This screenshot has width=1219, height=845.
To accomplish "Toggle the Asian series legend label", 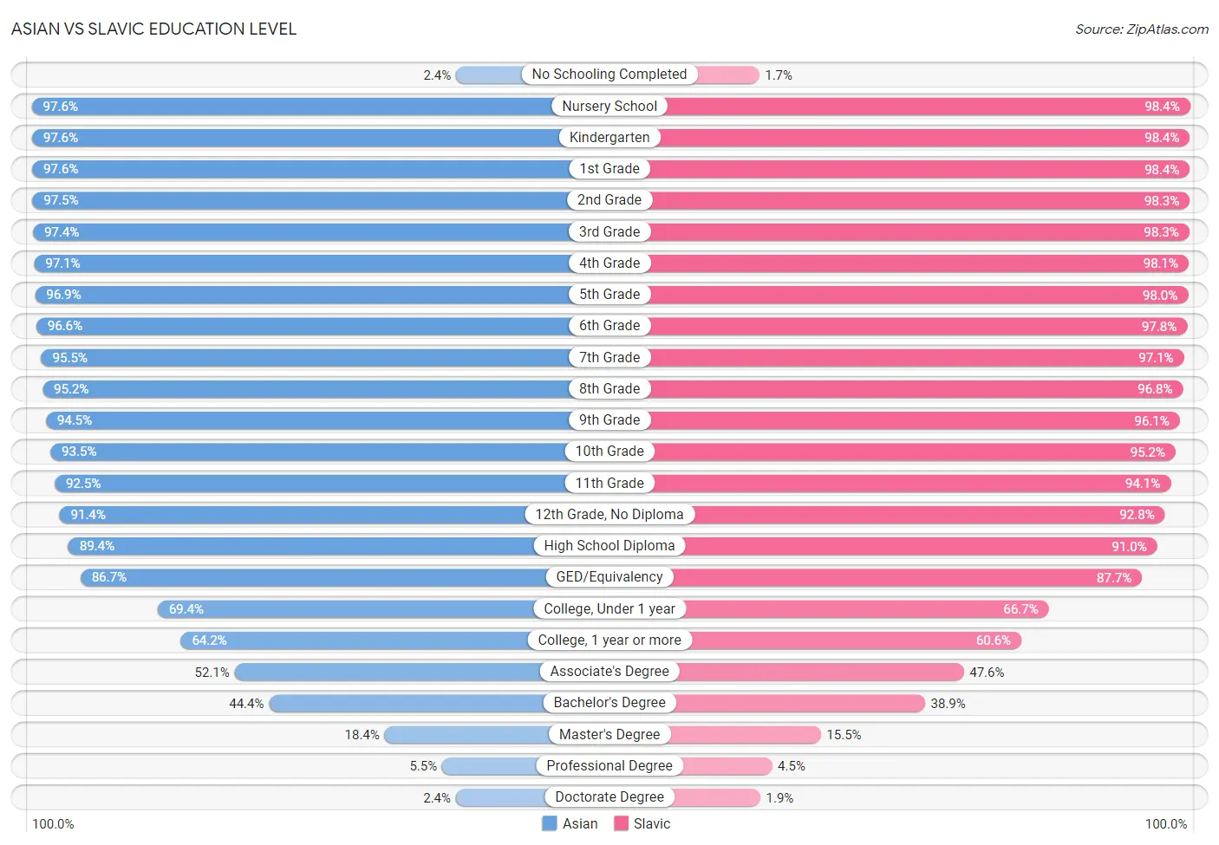I will pos(580,823).
